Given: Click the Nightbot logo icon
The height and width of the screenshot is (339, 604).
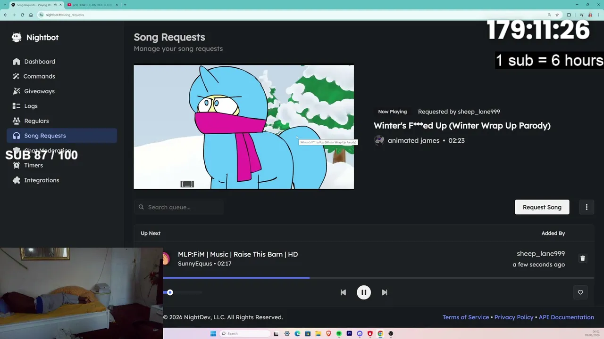Looking at the screenshot, I should pos(17,37).
